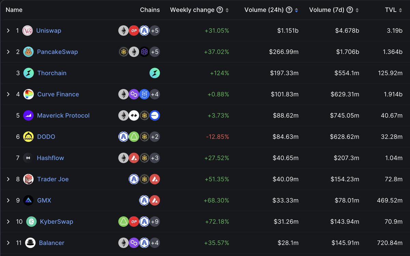
Task: Click the GMX triangle logo
Action: pos(28,200)
